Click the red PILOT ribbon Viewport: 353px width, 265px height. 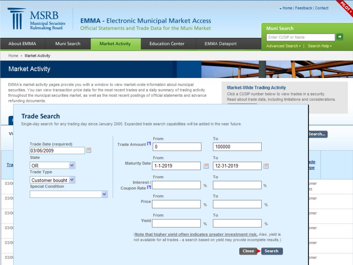[x=346, y=8]
